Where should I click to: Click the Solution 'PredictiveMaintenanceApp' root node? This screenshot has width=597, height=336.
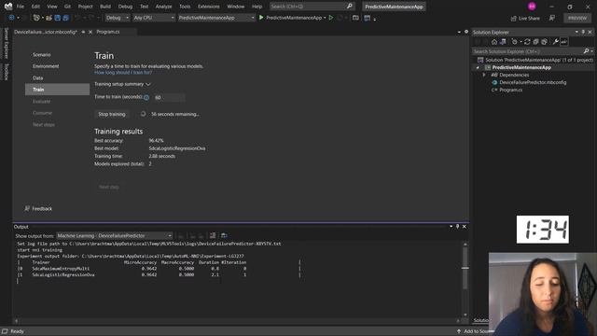[x=539, y=60]
